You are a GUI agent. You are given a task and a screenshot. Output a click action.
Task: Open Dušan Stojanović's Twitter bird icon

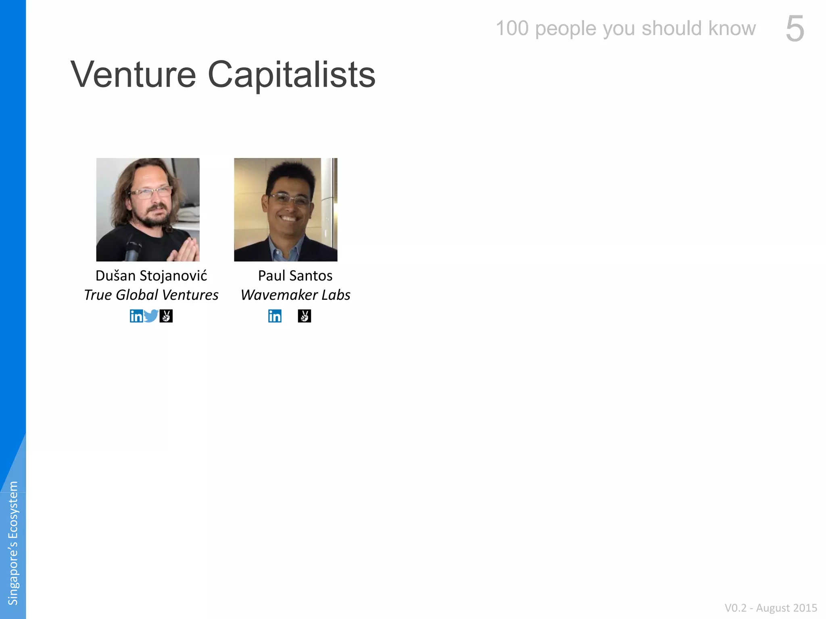coord(151,316)
